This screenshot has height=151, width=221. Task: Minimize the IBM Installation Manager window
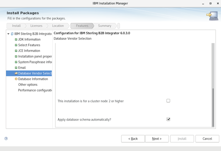(203, 3)
